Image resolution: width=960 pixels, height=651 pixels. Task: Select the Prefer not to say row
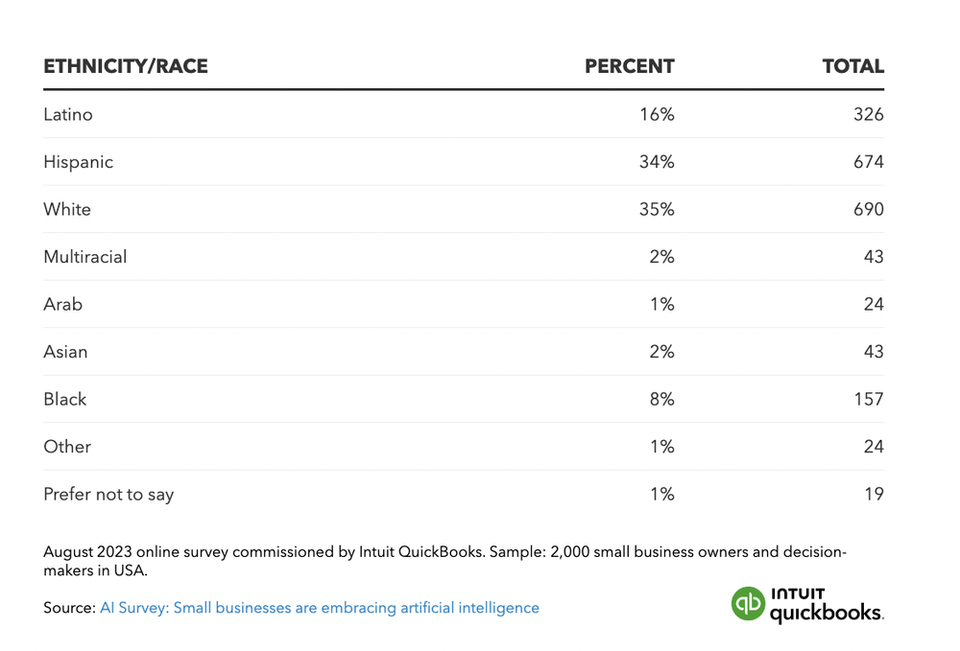108,495
